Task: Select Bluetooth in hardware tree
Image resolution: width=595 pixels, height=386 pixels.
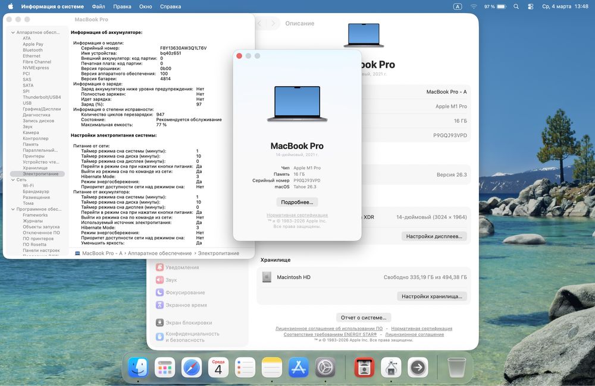Action: 33,50
